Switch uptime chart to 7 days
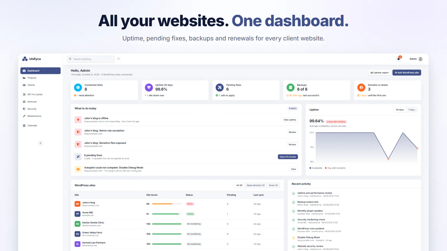Screen dimensions: 447x251 coord(412,110)
